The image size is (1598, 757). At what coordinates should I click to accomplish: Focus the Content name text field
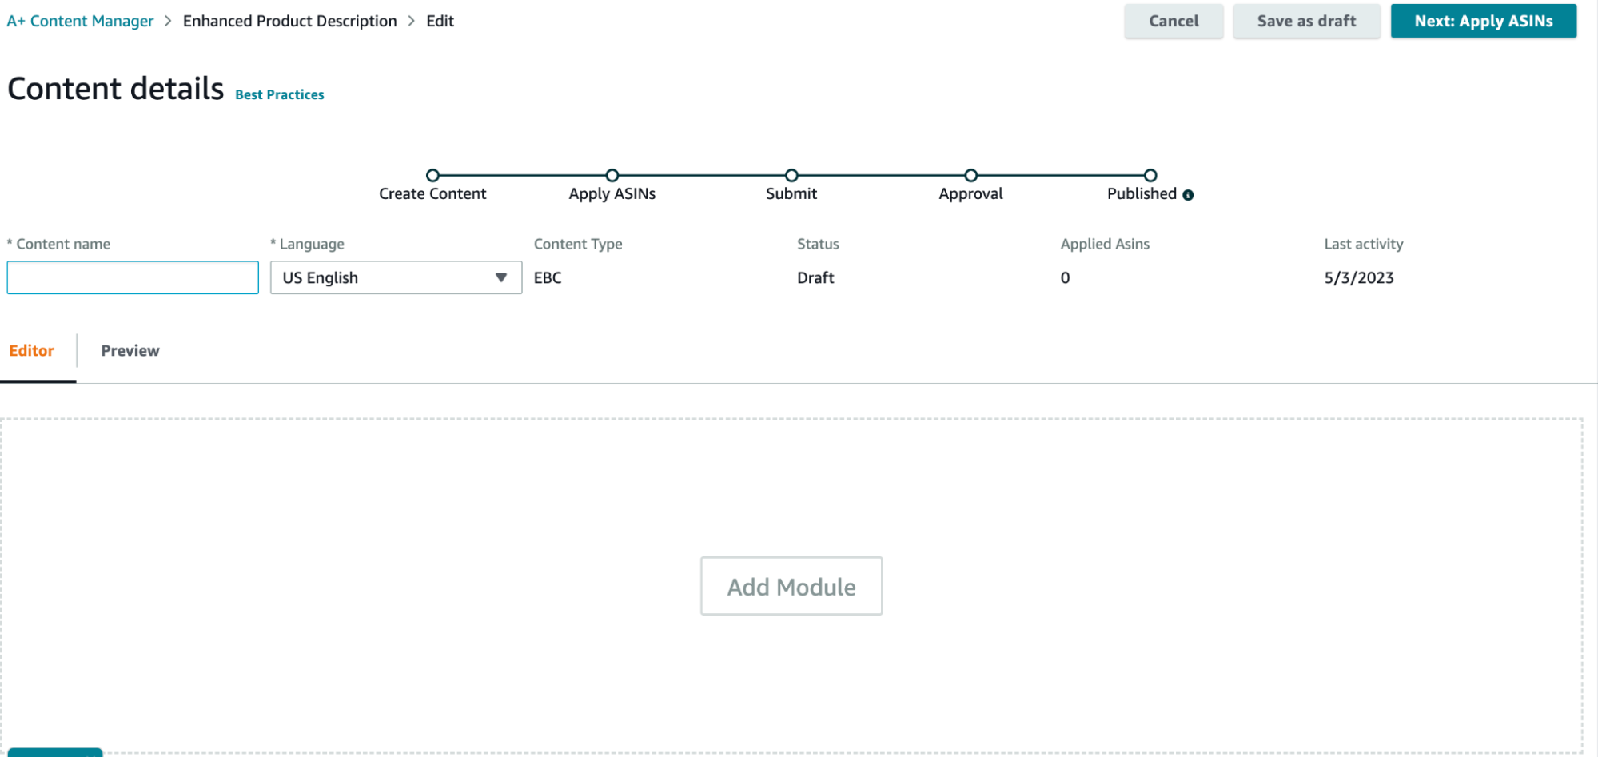[133, 277]
